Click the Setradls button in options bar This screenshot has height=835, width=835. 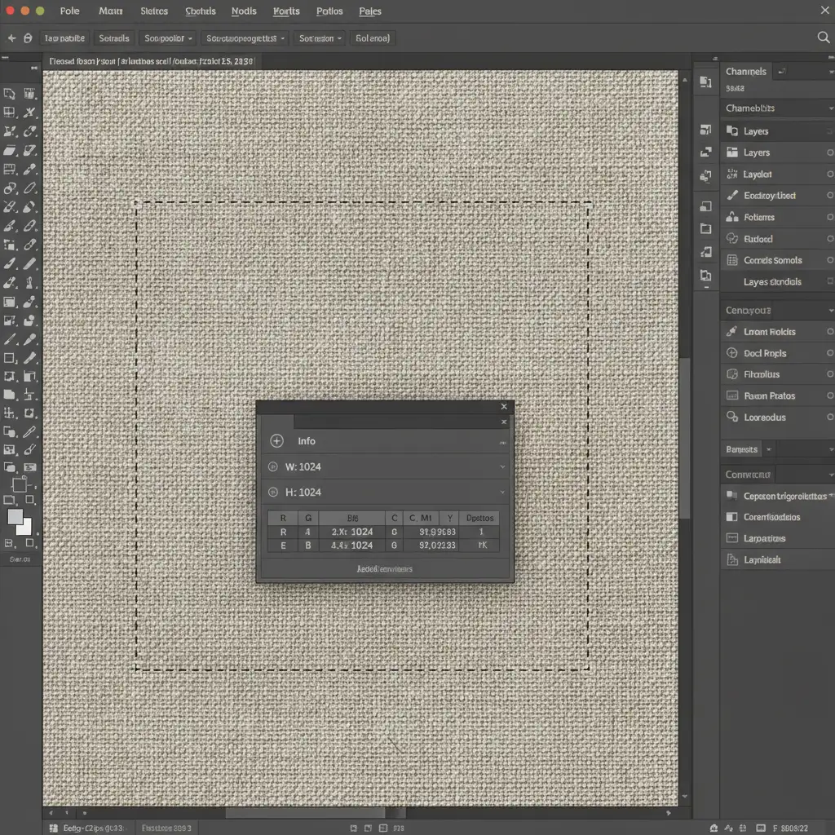pos(113,38)
